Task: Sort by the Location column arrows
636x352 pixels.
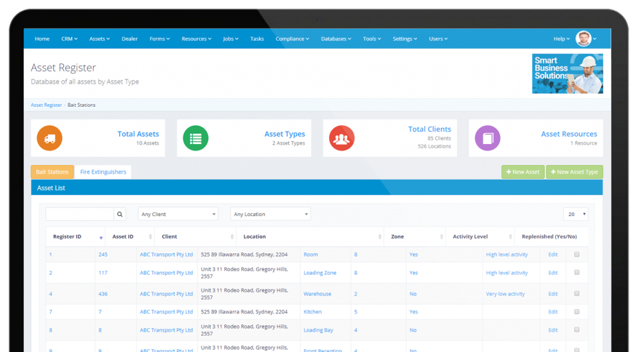Action: click(x=379, y=237)
